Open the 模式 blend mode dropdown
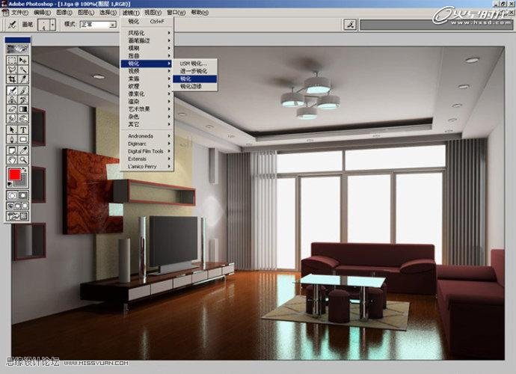This screenshot has height=374, width=516. [x=99, y=25]
